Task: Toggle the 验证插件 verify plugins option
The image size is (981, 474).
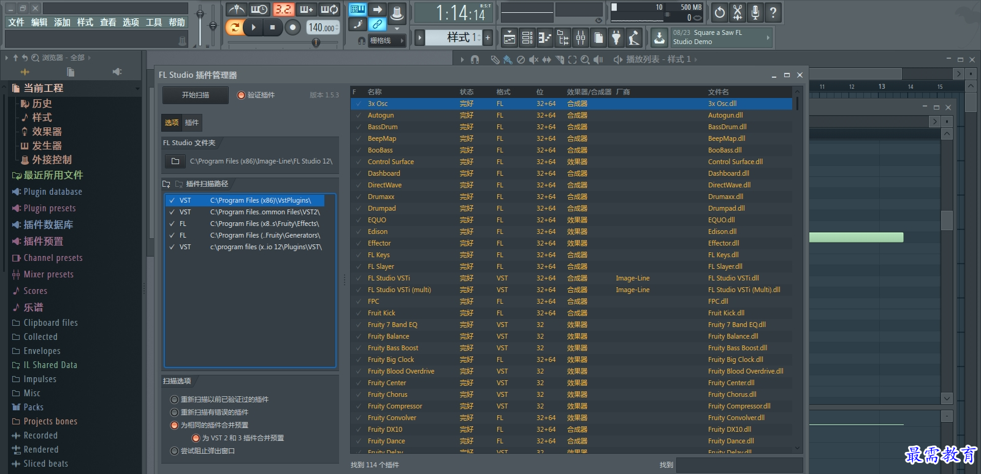Action: 241,95
